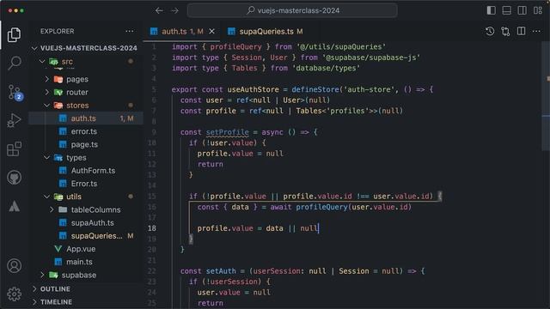Open editor More Actions ellipsis

pyautogui.click(x=536, y=31)
